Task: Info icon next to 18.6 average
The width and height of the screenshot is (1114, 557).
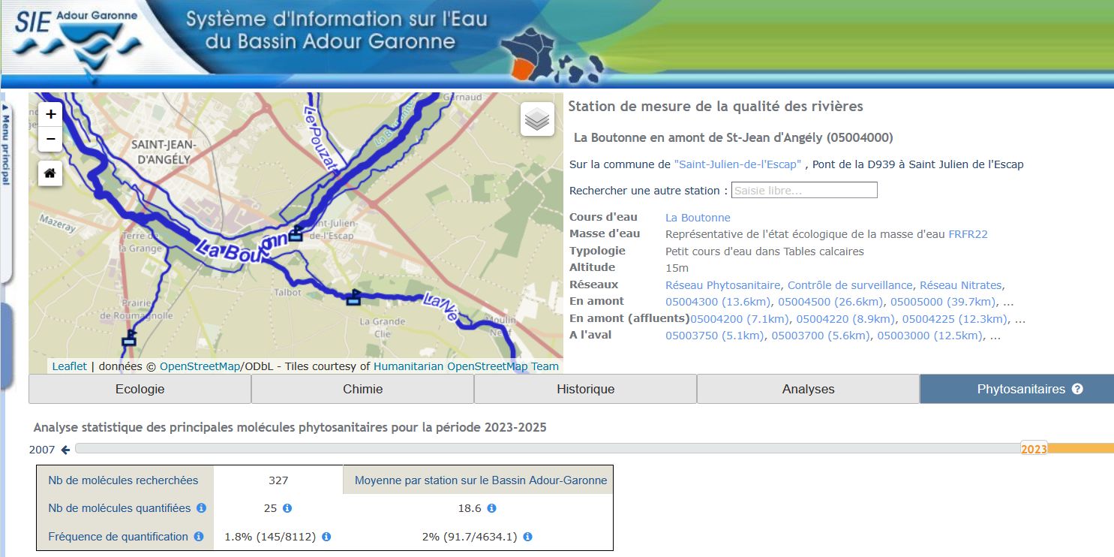Action: [x=491, y=508]
